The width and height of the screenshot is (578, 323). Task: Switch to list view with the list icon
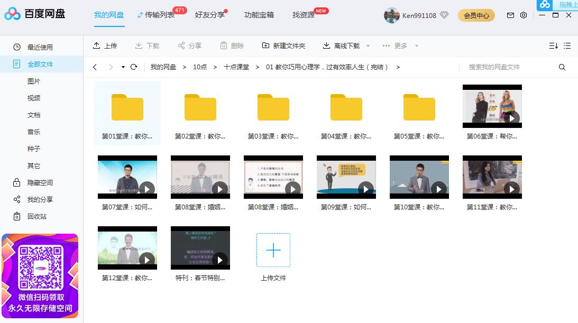point(567,46)
